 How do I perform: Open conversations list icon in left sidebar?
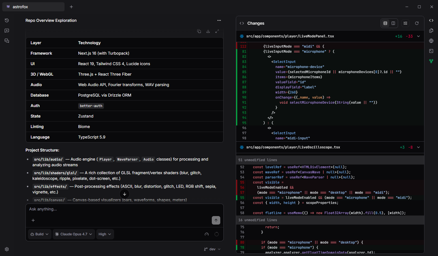coord(7,41)
